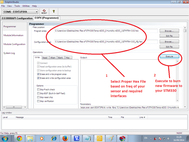Click the side panel scroll right arrow
This screenshot has height=142, width=189.
pos(25,107)
